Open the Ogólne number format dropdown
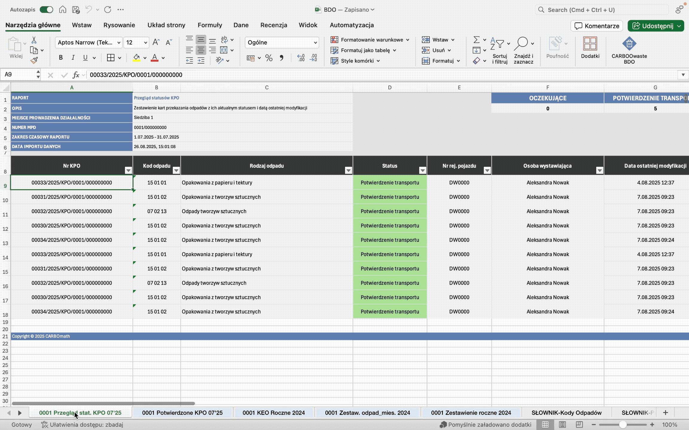 (315, 43)
